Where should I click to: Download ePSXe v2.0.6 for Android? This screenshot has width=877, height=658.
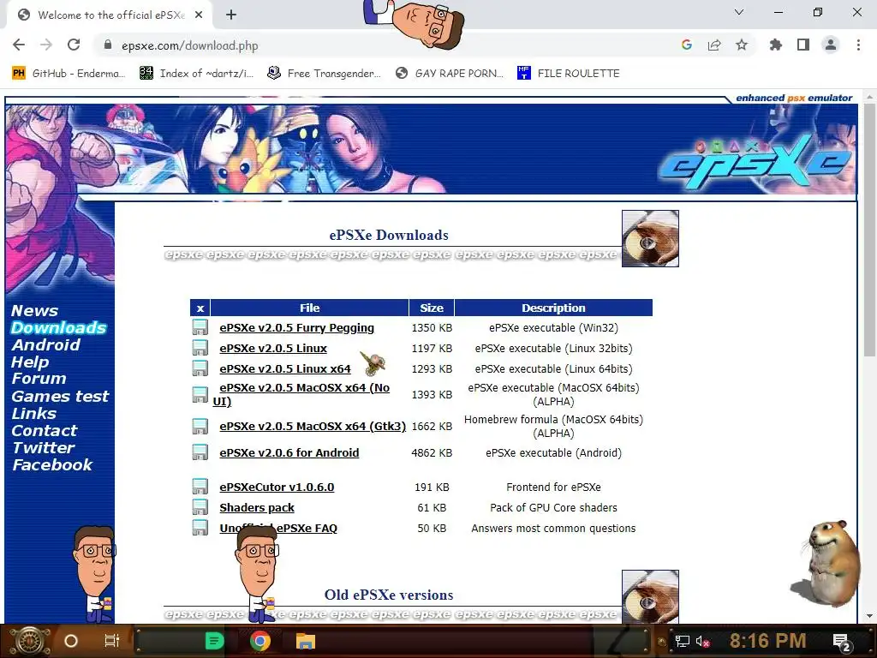point(289,452)
